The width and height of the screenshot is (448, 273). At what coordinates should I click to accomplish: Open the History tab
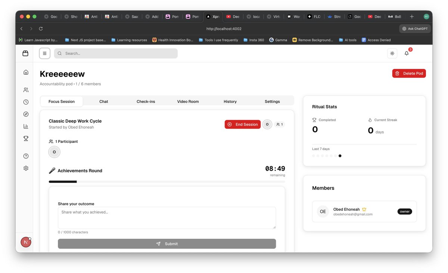[230, 101]
